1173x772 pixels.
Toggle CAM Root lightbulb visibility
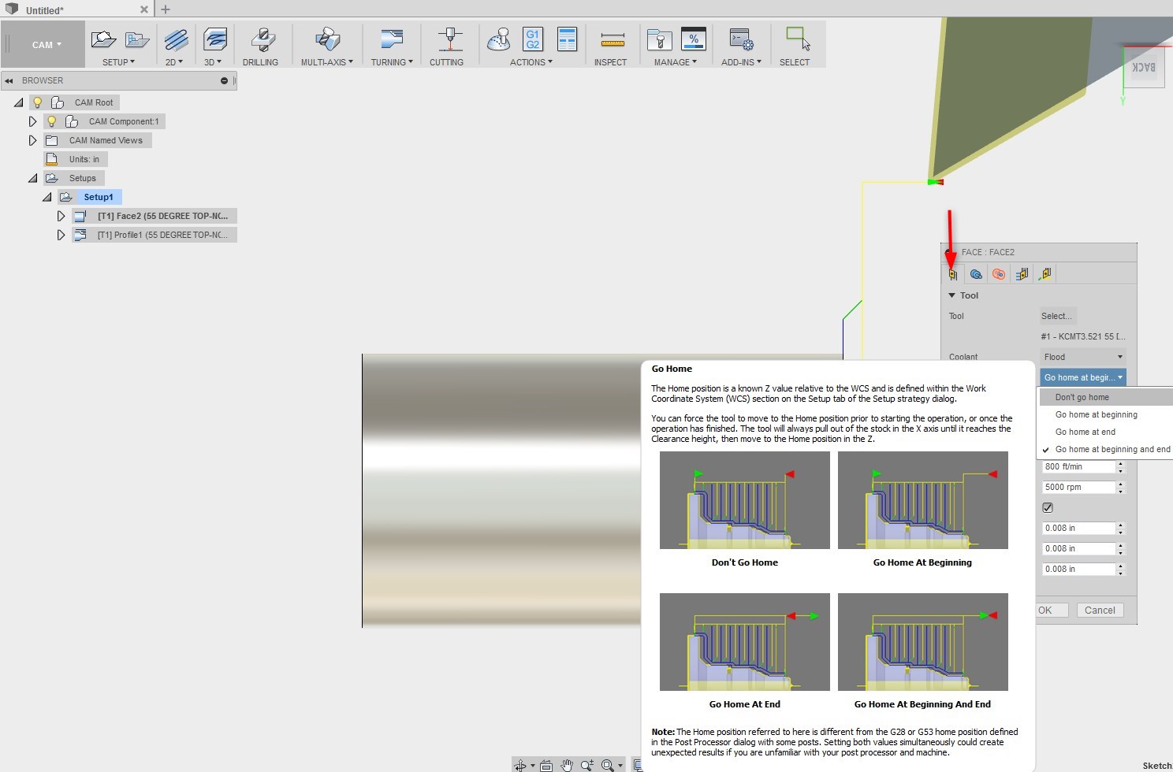click(37, 102)
